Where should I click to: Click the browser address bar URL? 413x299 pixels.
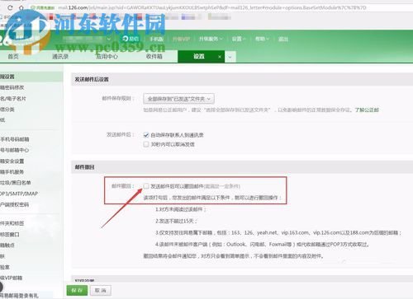click(212, 7)
